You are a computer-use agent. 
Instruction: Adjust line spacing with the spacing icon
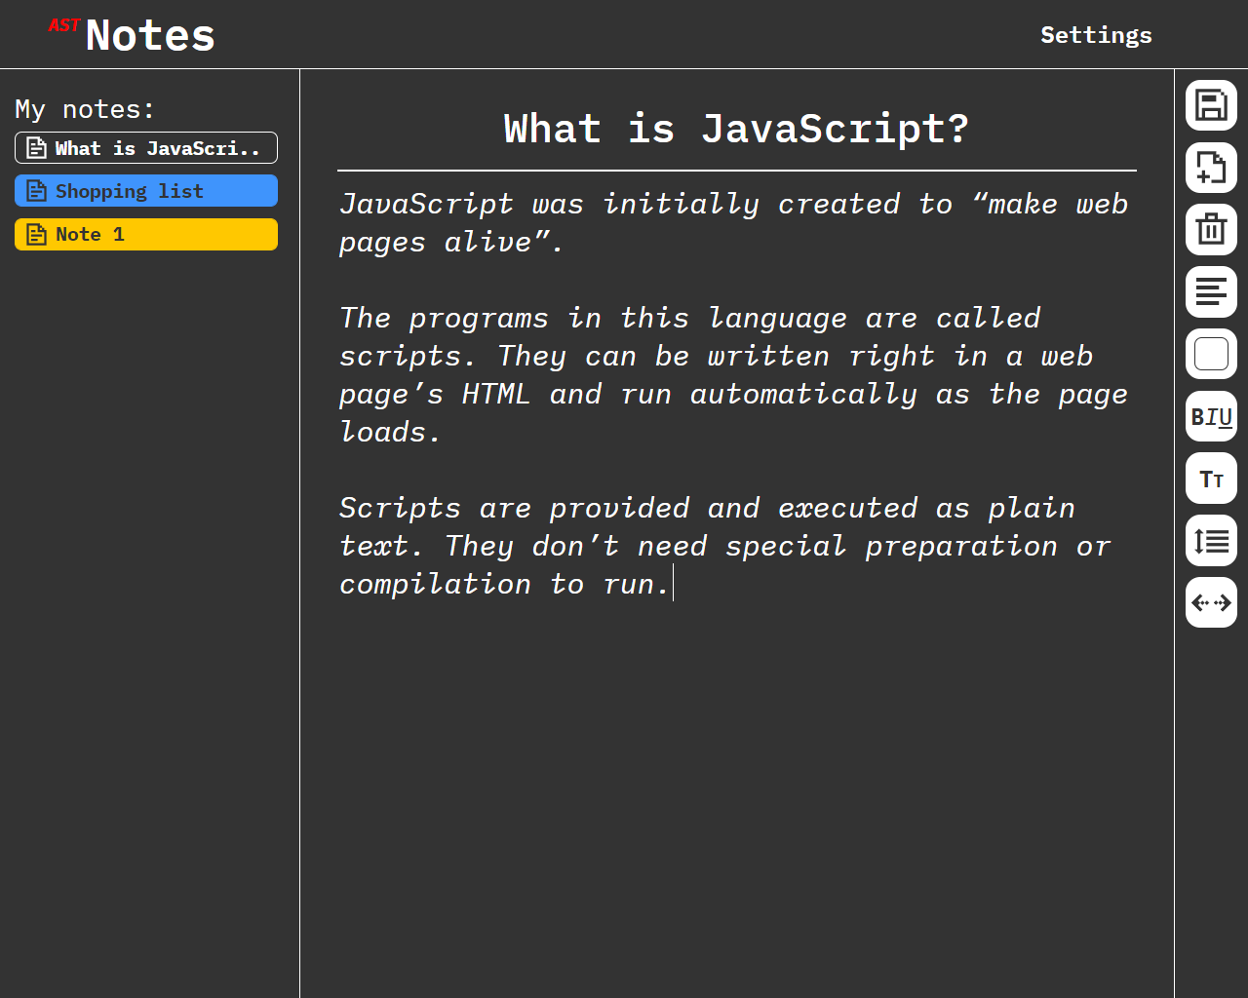pos(1211,541)
